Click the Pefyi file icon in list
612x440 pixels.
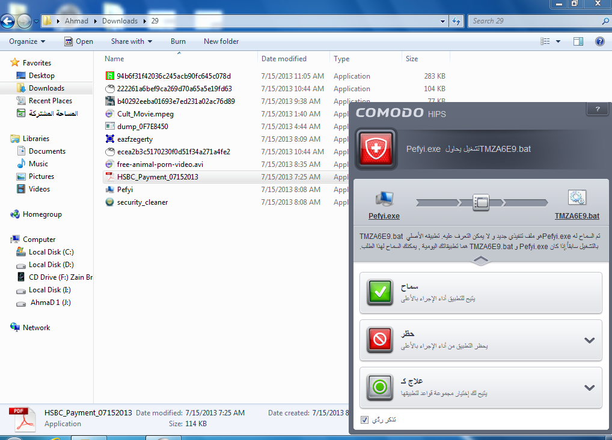pos(110,190)
